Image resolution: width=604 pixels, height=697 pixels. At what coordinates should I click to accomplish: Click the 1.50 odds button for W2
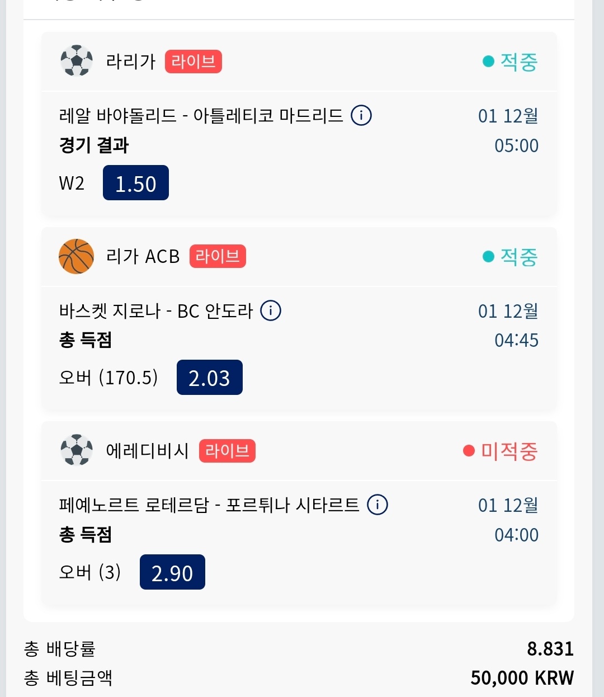pos(136,183)
